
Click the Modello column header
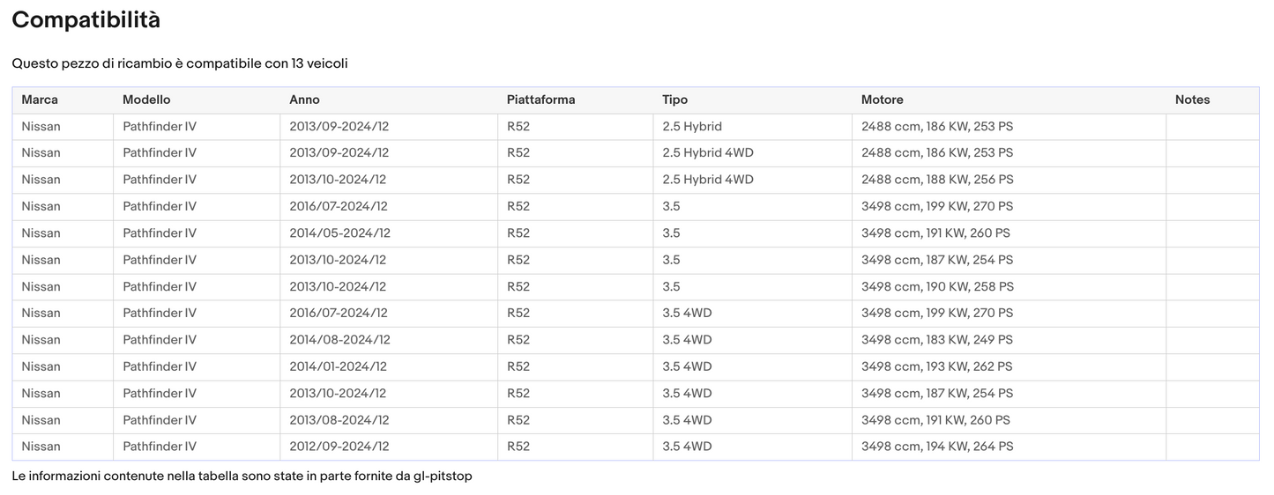pos(146,100)
